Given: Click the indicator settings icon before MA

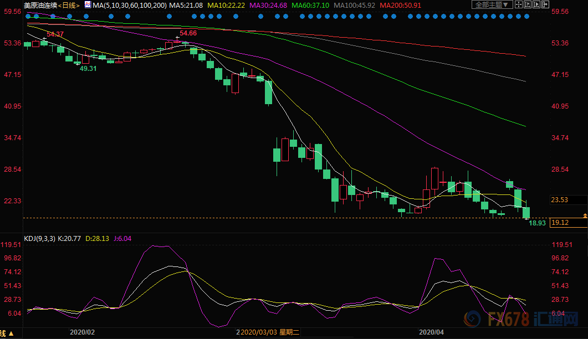Looking at the screenshot, I should pyautogui.click(x=86, y=5).
